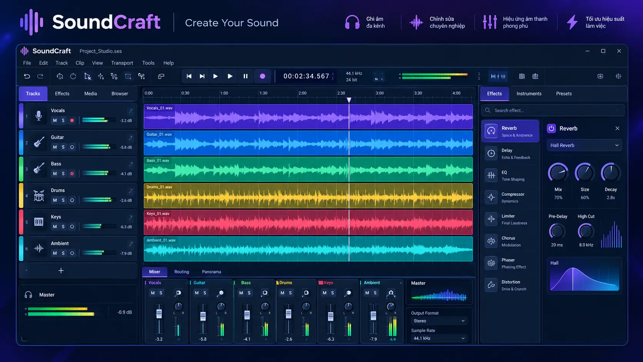Open the Browser tab in left panel
The image size is (643, 362).
120,93
